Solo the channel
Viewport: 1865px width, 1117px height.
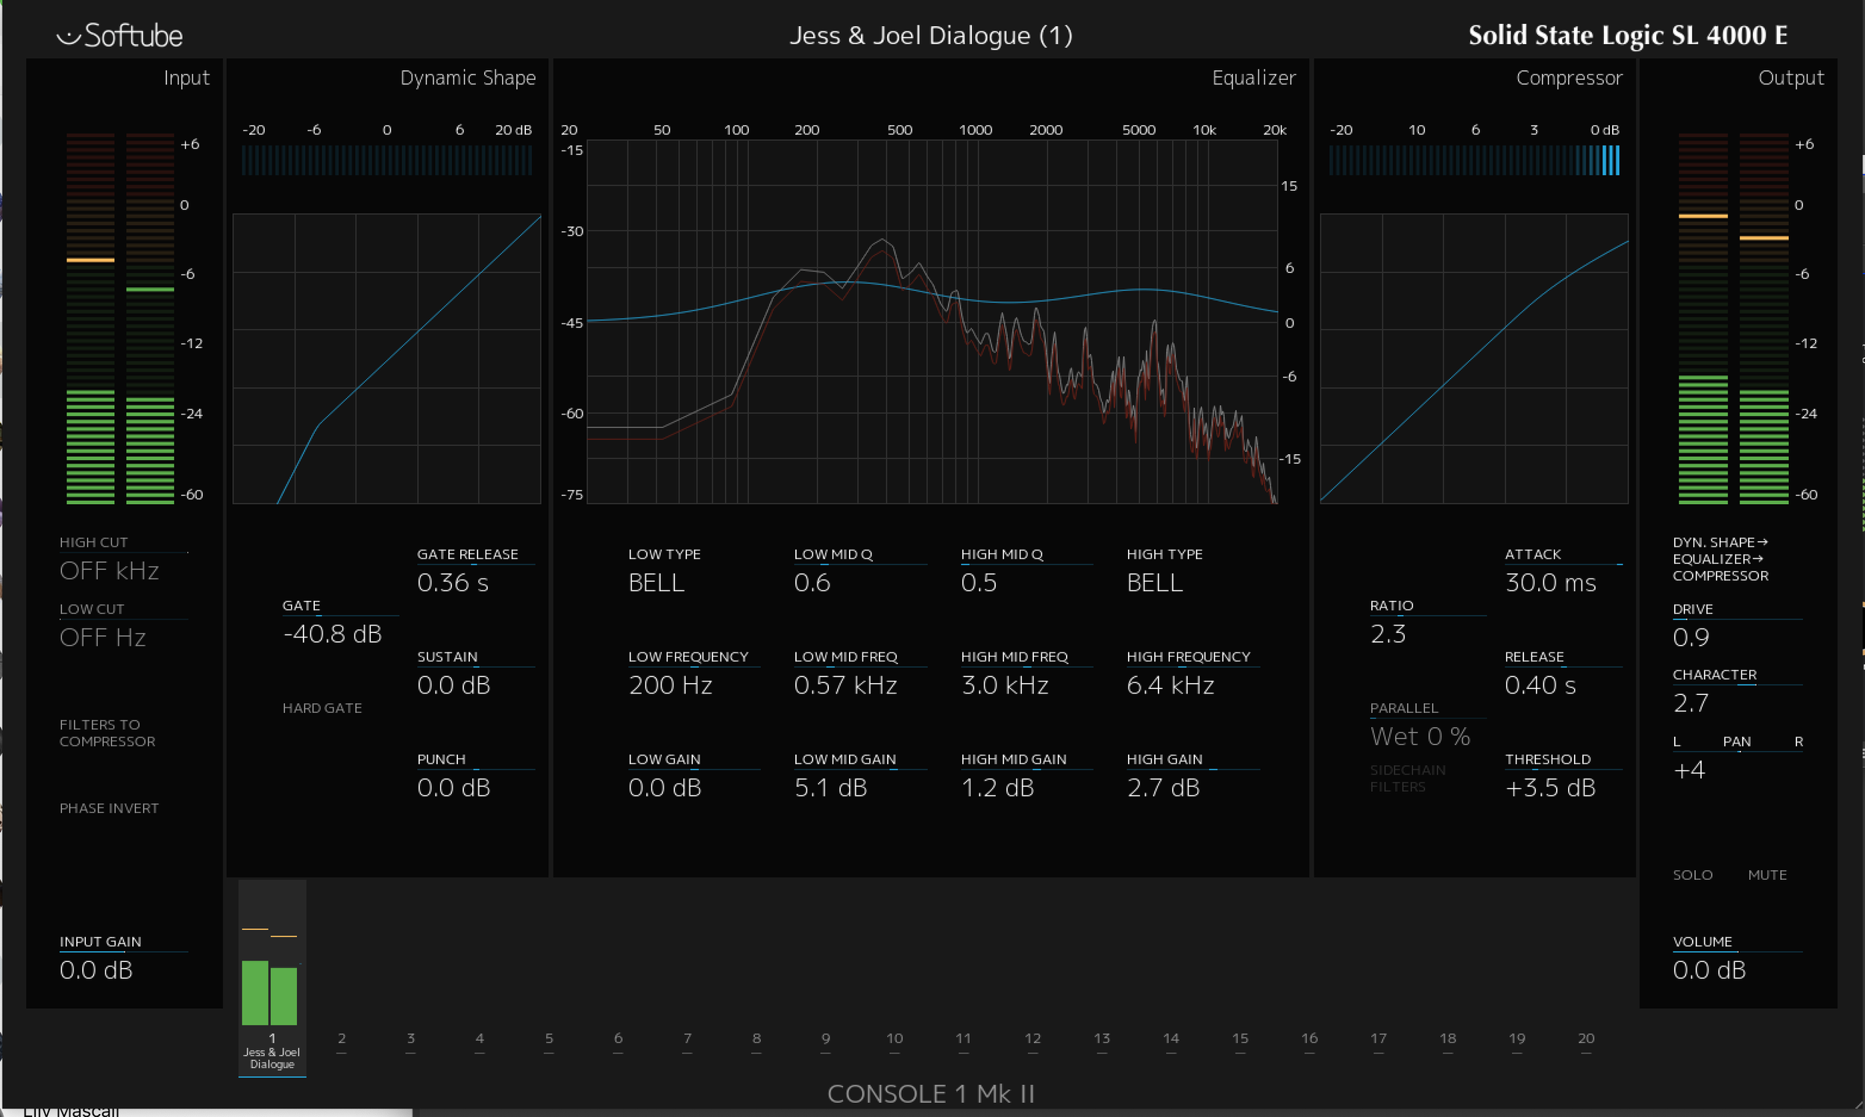tap(1693, 875)
